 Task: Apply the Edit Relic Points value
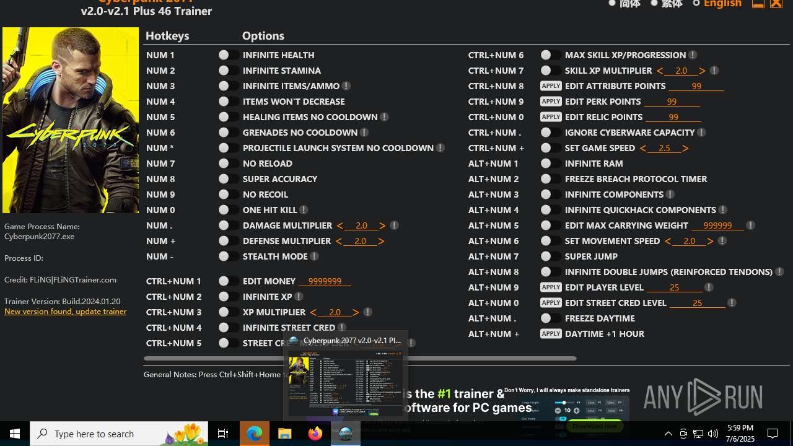551,117
